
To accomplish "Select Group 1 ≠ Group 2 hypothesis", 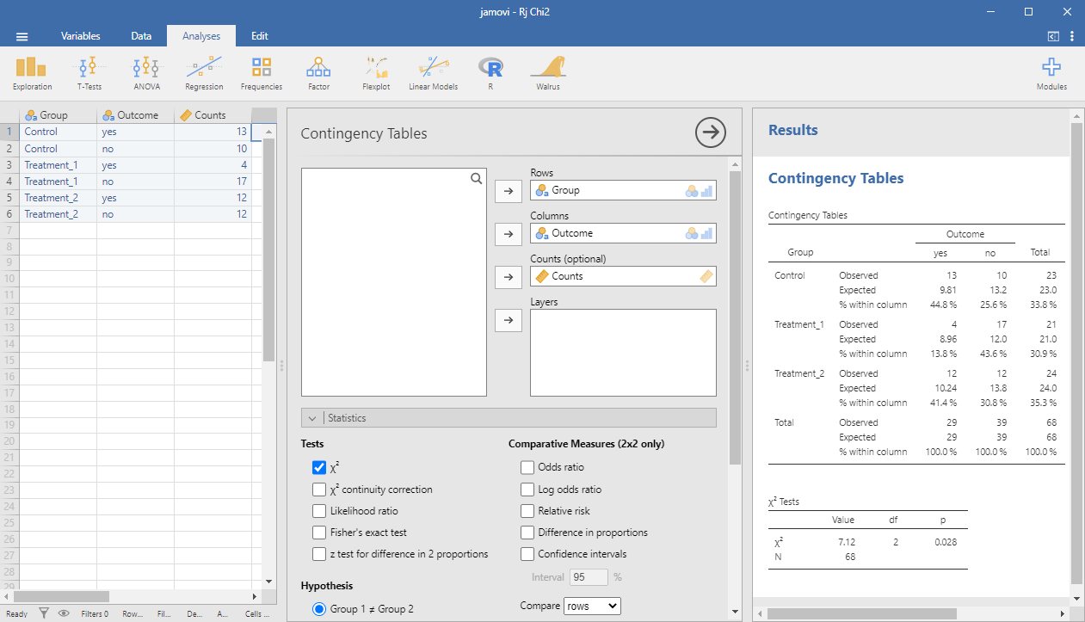I will 319,609.
